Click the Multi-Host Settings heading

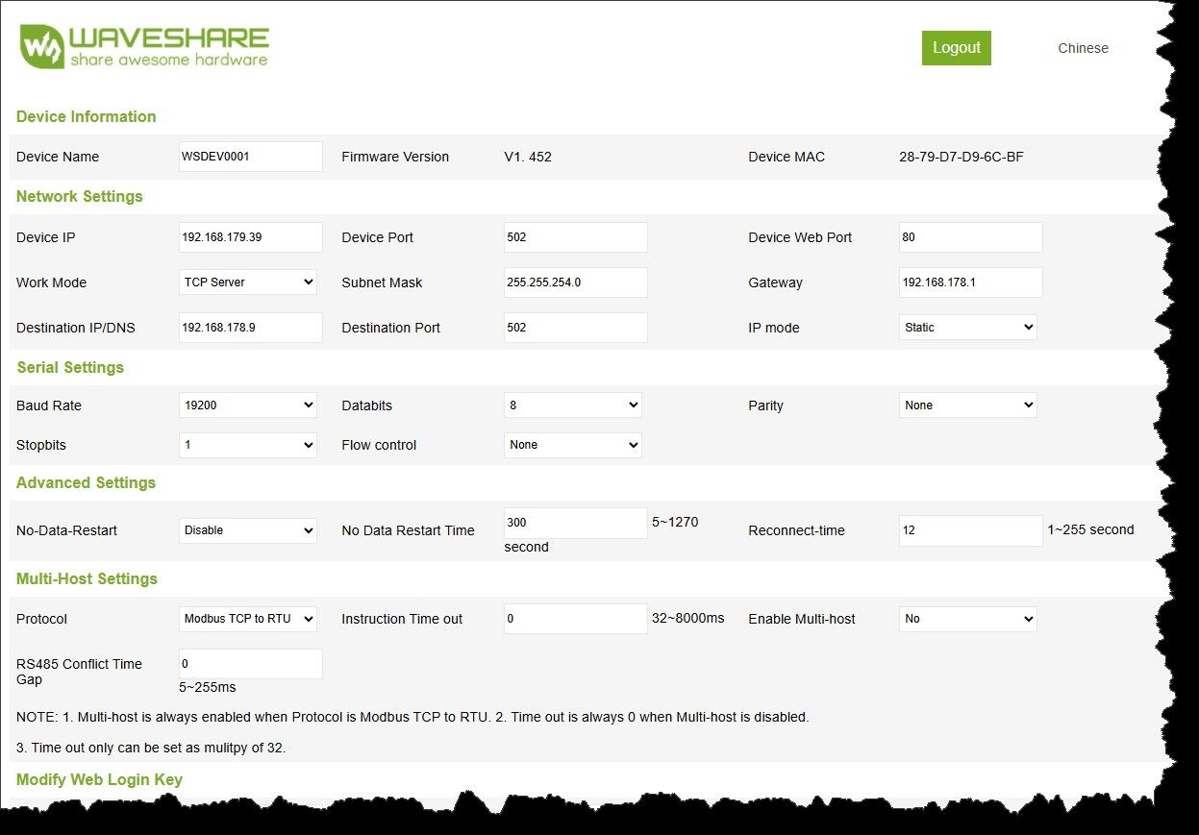(87, 578)
